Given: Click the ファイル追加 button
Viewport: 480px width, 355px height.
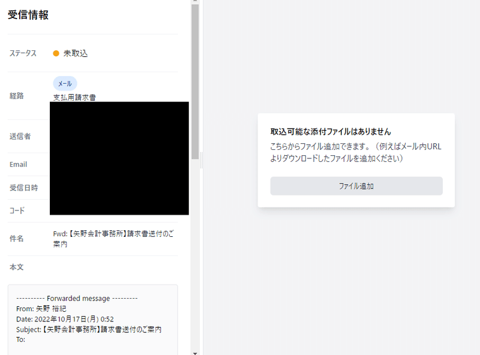Looking at the screenshot, I should tap(356, 186).
